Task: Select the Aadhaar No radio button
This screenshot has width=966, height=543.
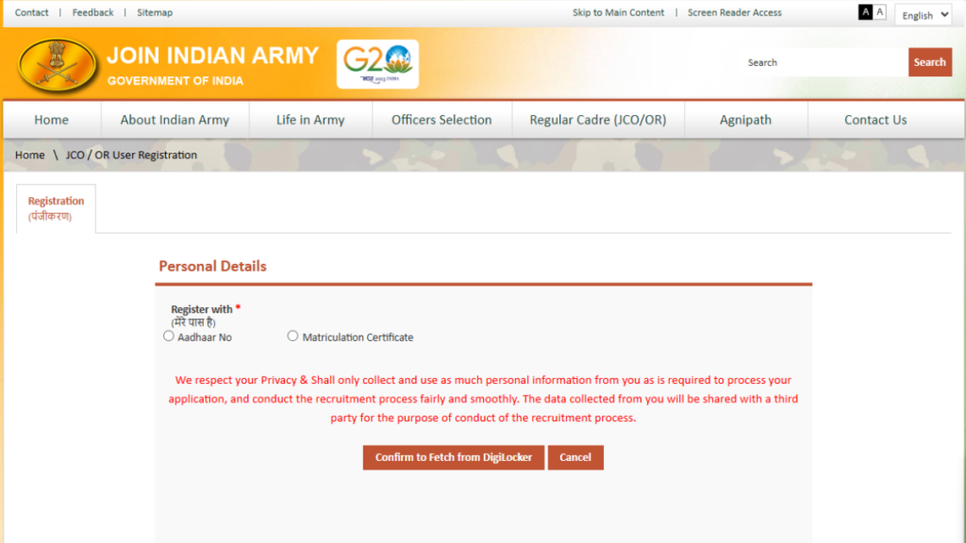Action: pos(169,336)
